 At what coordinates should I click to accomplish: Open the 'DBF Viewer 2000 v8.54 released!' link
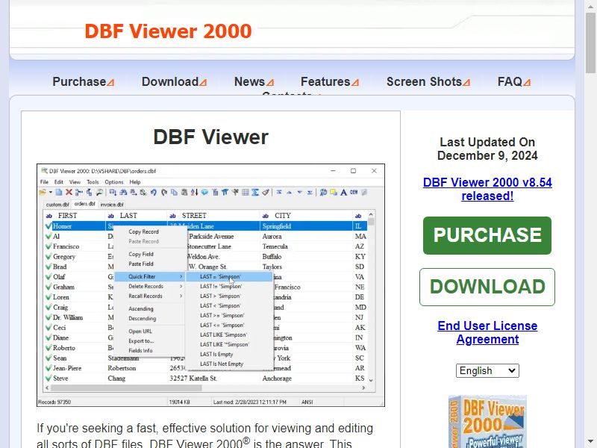point(487,189)
